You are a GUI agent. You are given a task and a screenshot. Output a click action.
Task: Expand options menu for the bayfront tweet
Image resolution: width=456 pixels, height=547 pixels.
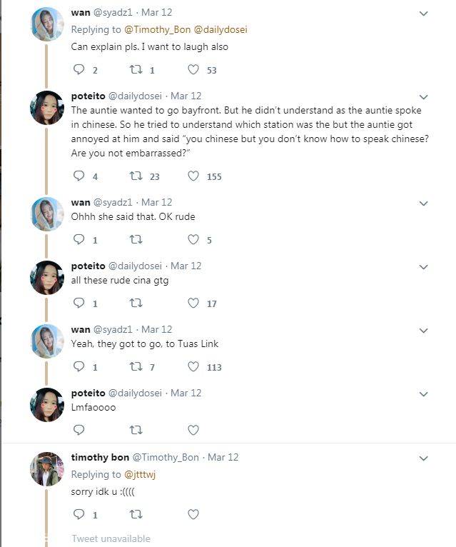[423, 97]
